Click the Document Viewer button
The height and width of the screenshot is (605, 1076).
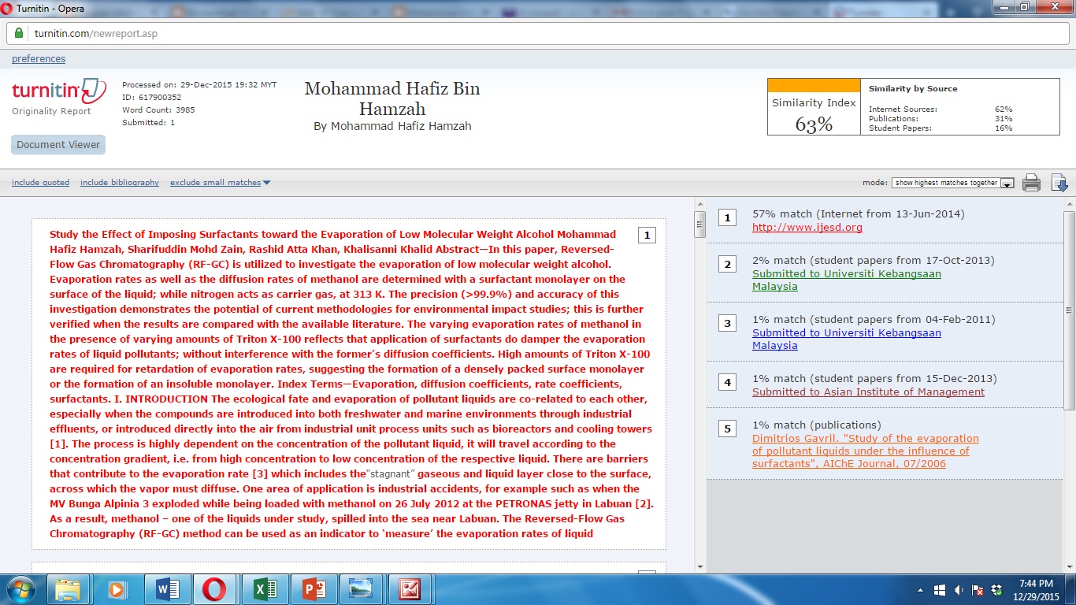click(x=58, y=145)
